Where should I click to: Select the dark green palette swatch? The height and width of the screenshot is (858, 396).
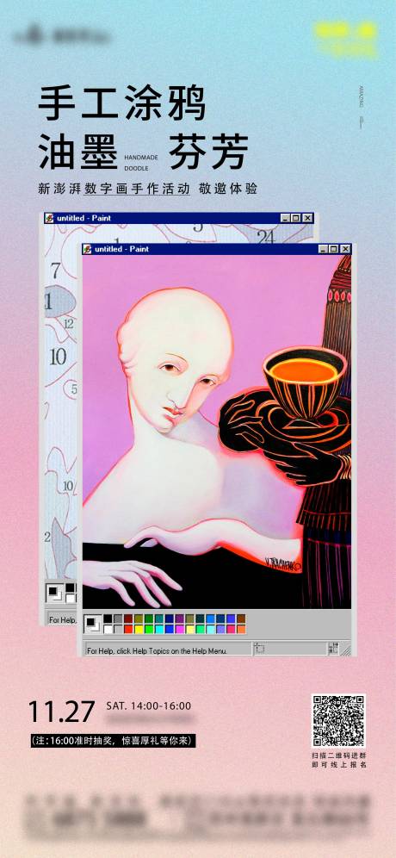click(x=149, y=619)
